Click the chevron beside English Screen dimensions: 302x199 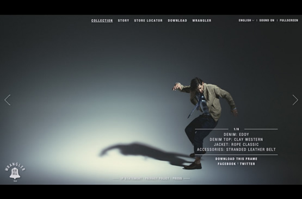point(253,21)
